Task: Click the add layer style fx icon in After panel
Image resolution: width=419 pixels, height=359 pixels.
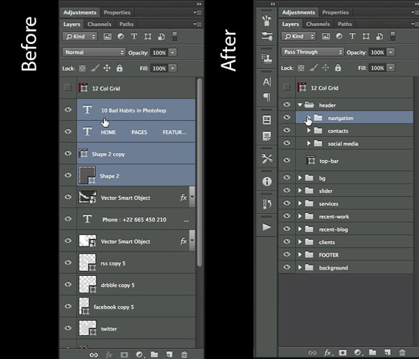Action: pyautogui.click(x=327, y=351)
